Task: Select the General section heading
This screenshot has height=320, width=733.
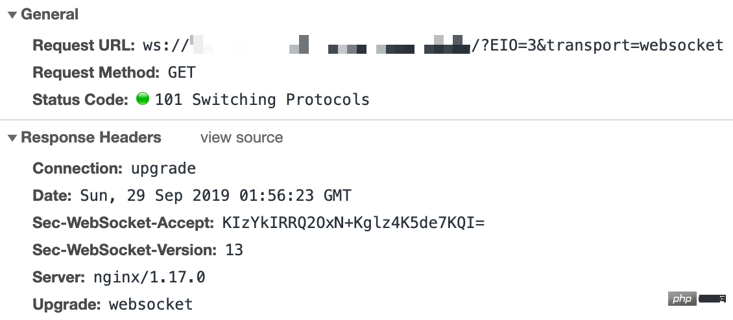Action: click(49, 14)
